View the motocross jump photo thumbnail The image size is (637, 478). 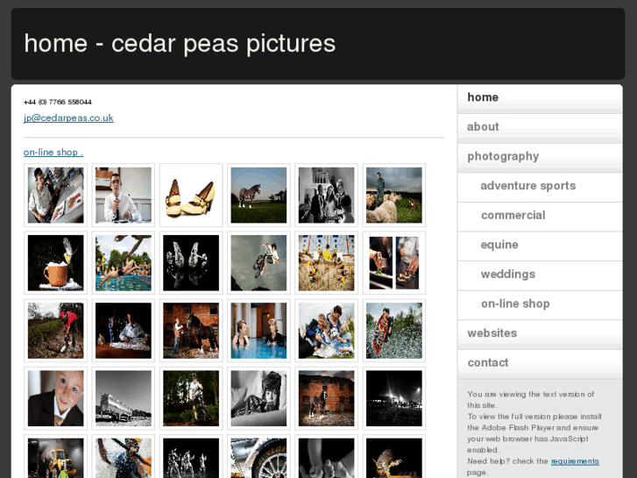[258, 263]
